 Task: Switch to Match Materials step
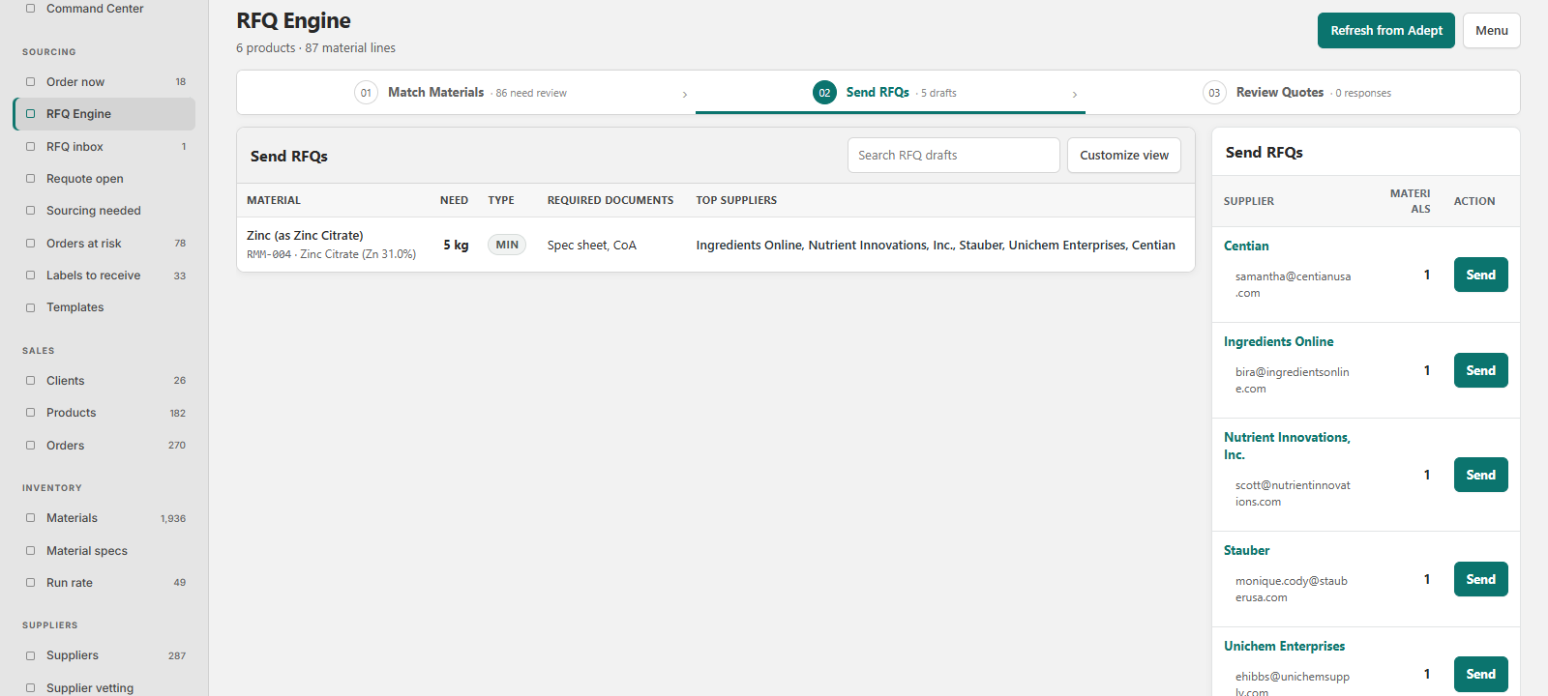click(465, 93)
